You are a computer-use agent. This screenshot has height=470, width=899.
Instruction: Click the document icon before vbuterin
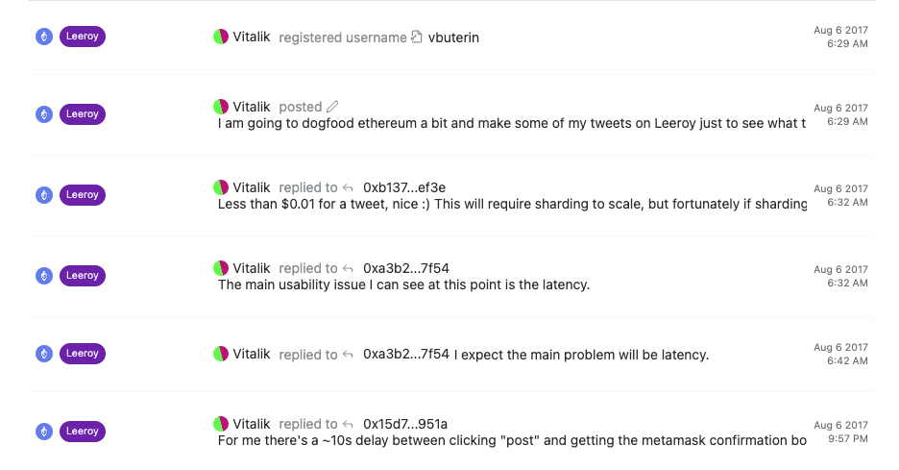tap(417, 37)
